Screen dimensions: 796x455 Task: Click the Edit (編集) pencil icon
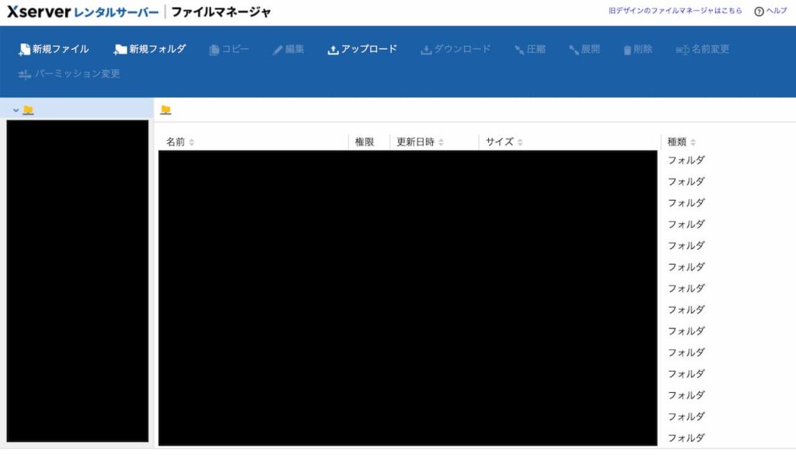(x=278, y=50)
